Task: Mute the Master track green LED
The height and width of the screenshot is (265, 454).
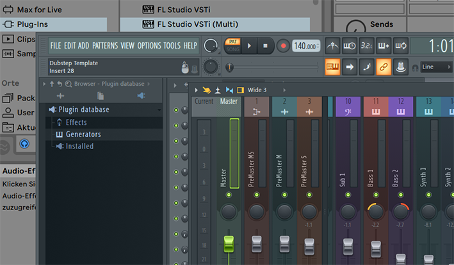Action: pyautogui.click(x=229, y=195)
